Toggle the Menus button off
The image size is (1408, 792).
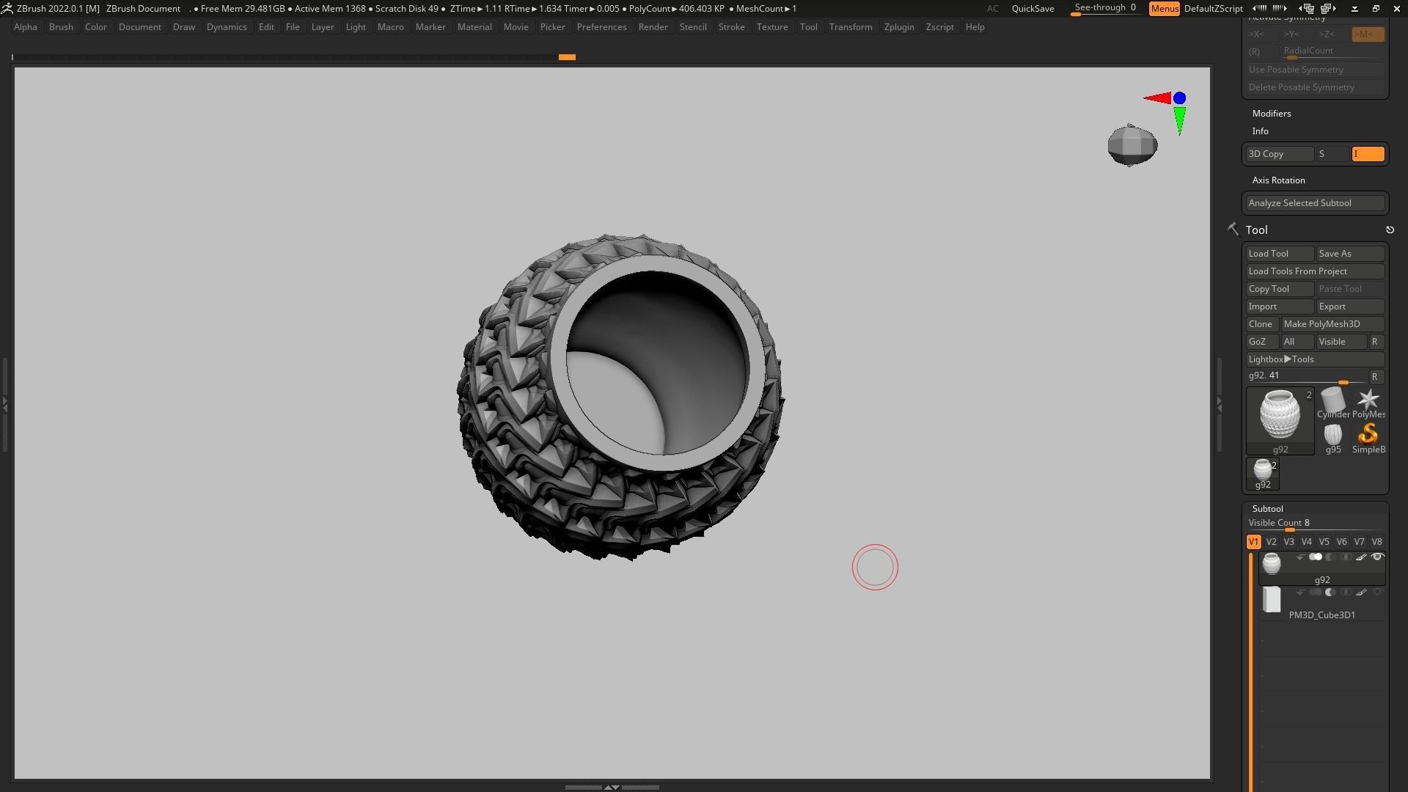1164,9
